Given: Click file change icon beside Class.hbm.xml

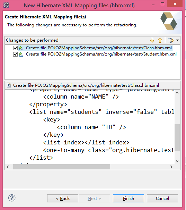Looking at the screenshot, I should coord(21,48).
